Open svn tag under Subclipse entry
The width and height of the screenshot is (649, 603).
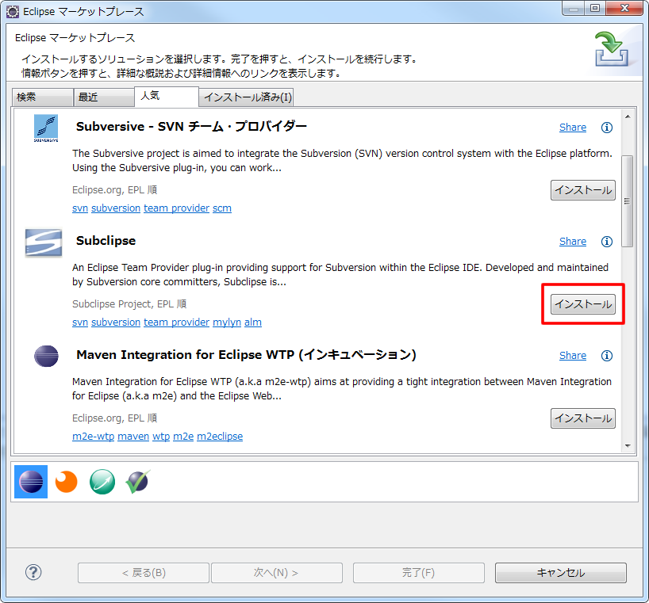80,322
